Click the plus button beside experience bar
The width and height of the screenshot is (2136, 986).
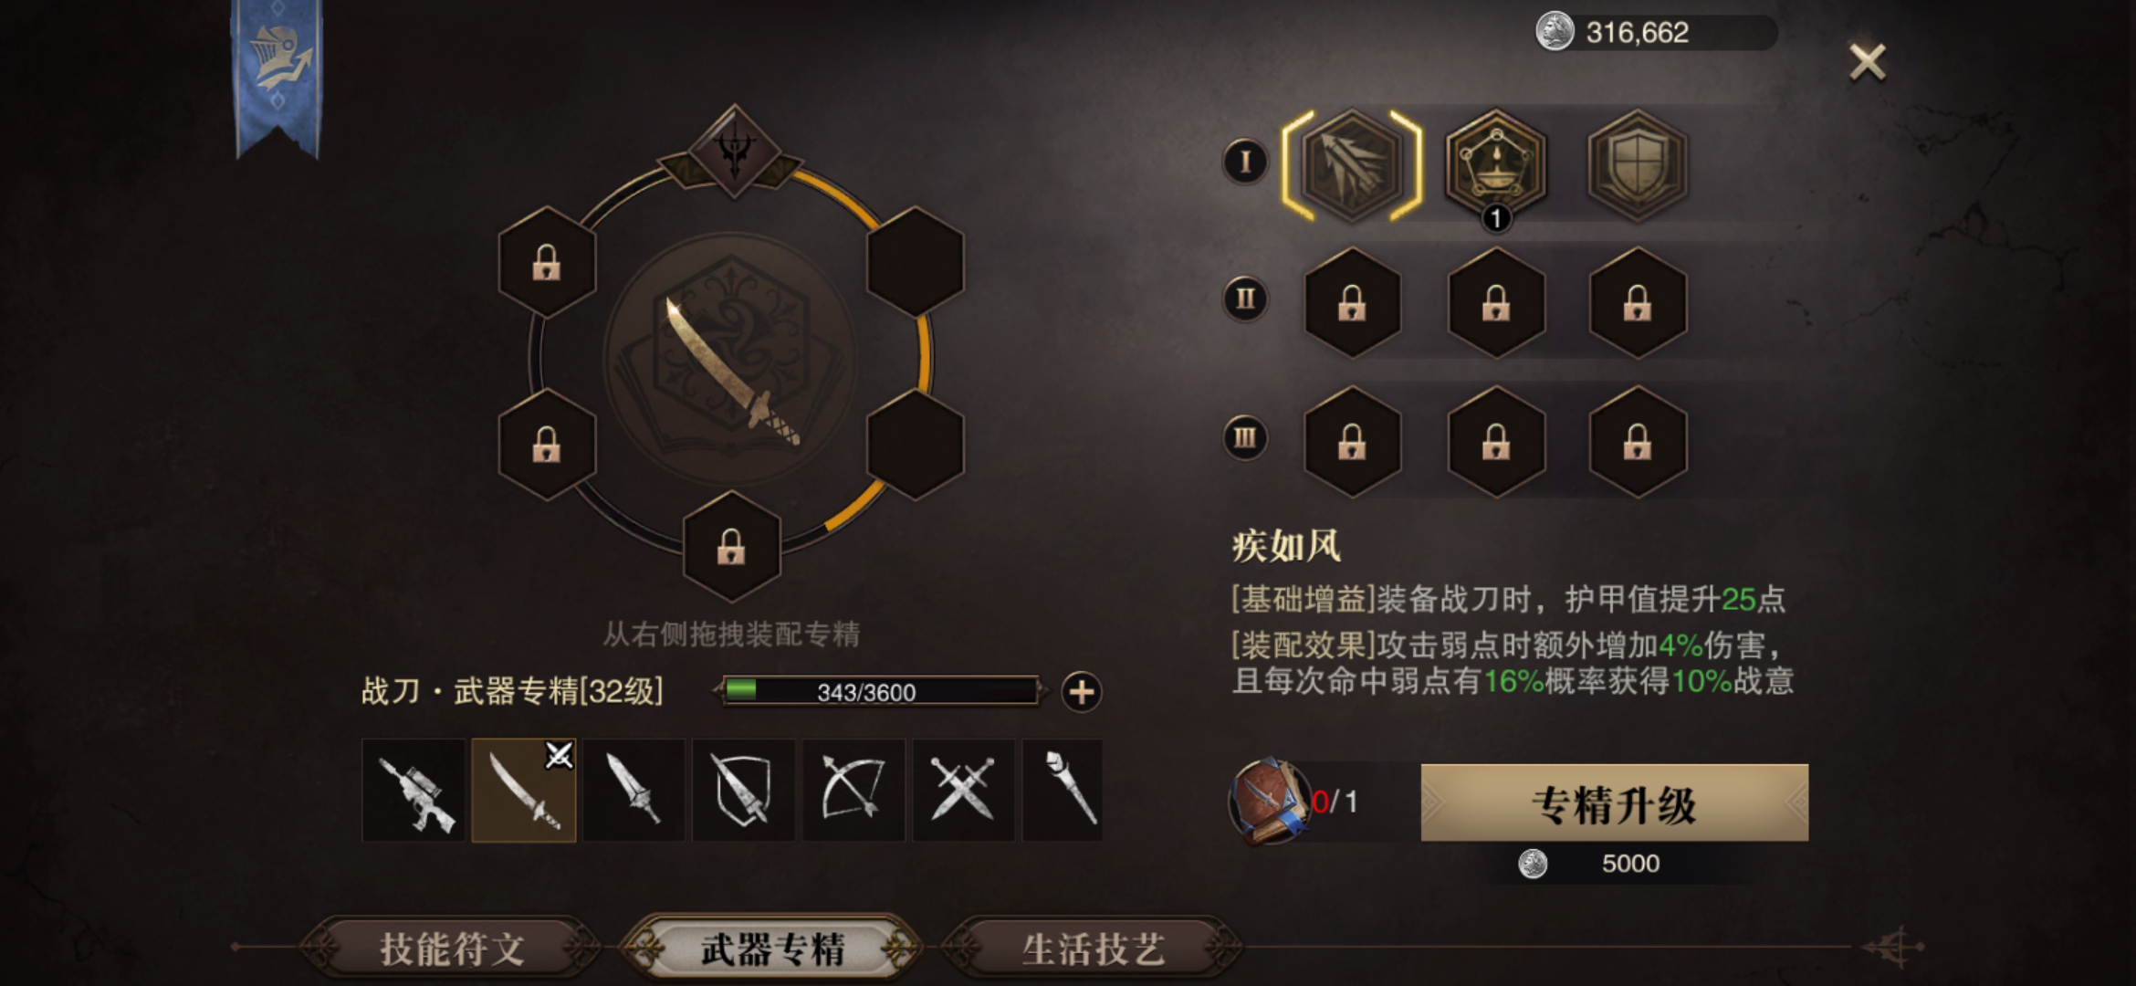pos(1082,692)
